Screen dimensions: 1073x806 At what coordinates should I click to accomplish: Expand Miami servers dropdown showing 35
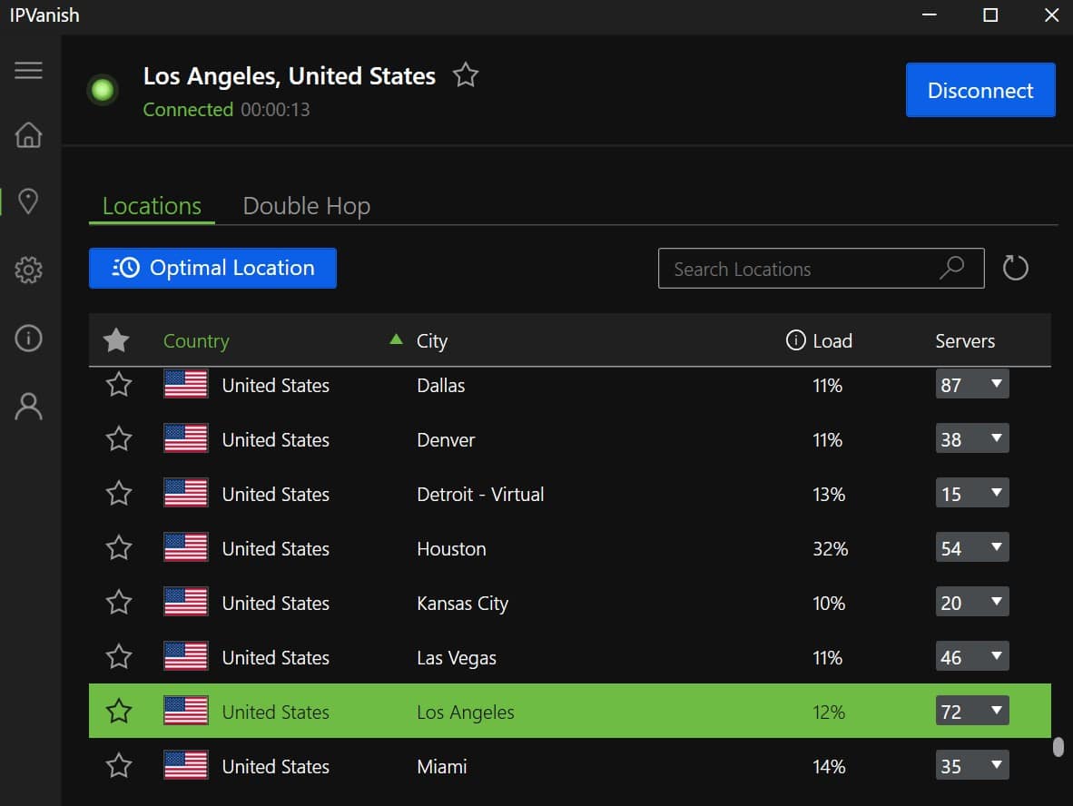tap(971, 766)
